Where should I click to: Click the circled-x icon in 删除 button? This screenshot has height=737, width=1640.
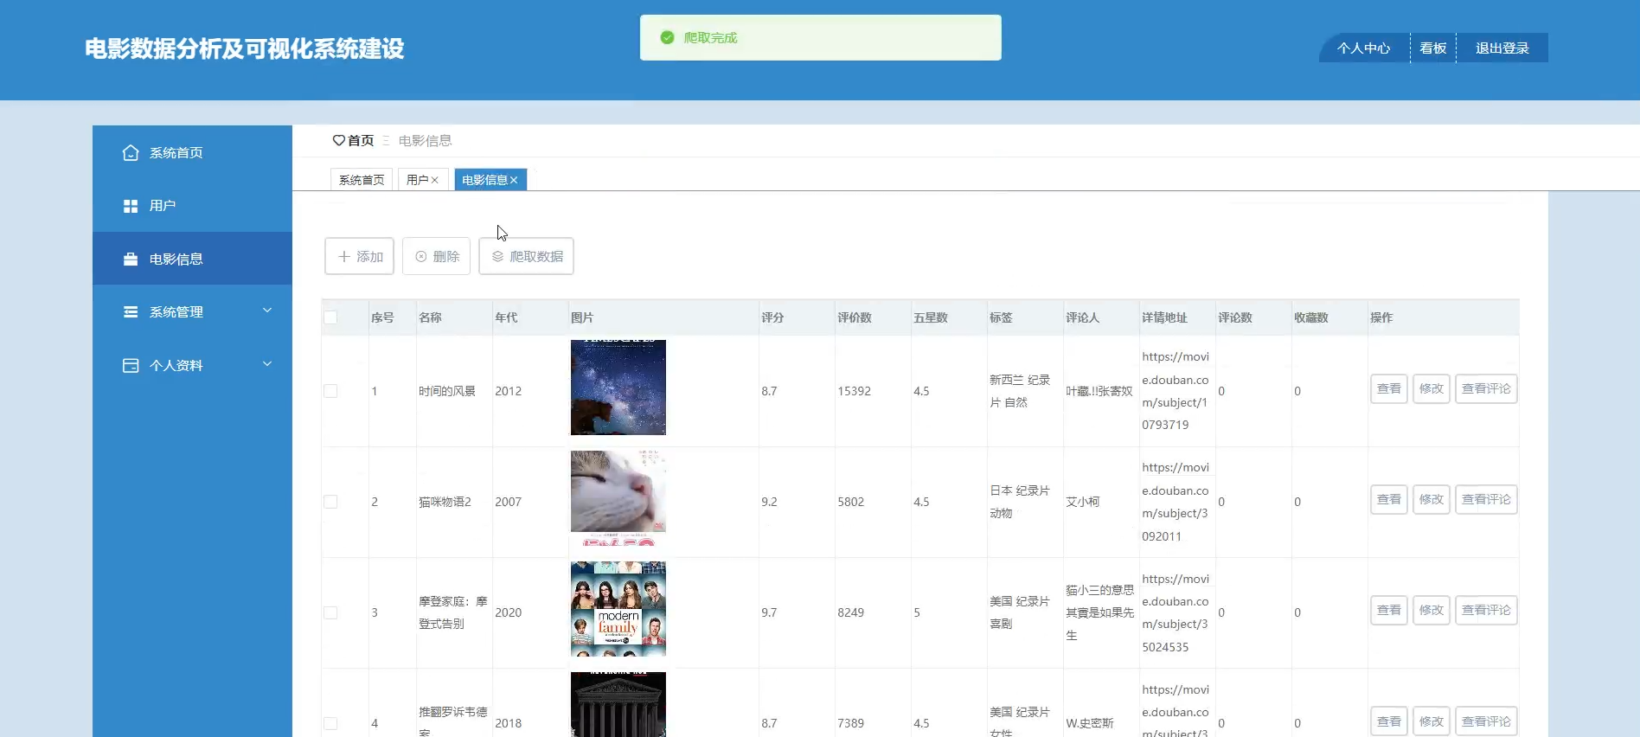pyautogui.click(x=421, y=257)
